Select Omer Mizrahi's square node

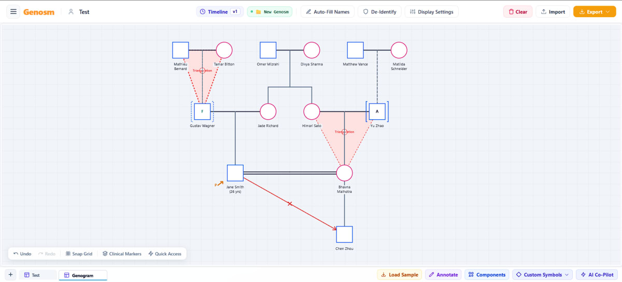[268, 50]
